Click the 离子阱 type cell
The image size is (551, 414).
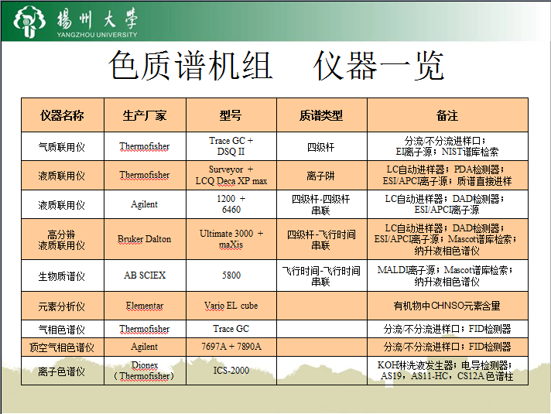pyautogui.click(x=321, y=176)
